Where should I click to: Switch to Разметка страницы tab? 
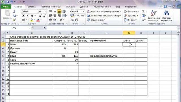pos(51,7)
